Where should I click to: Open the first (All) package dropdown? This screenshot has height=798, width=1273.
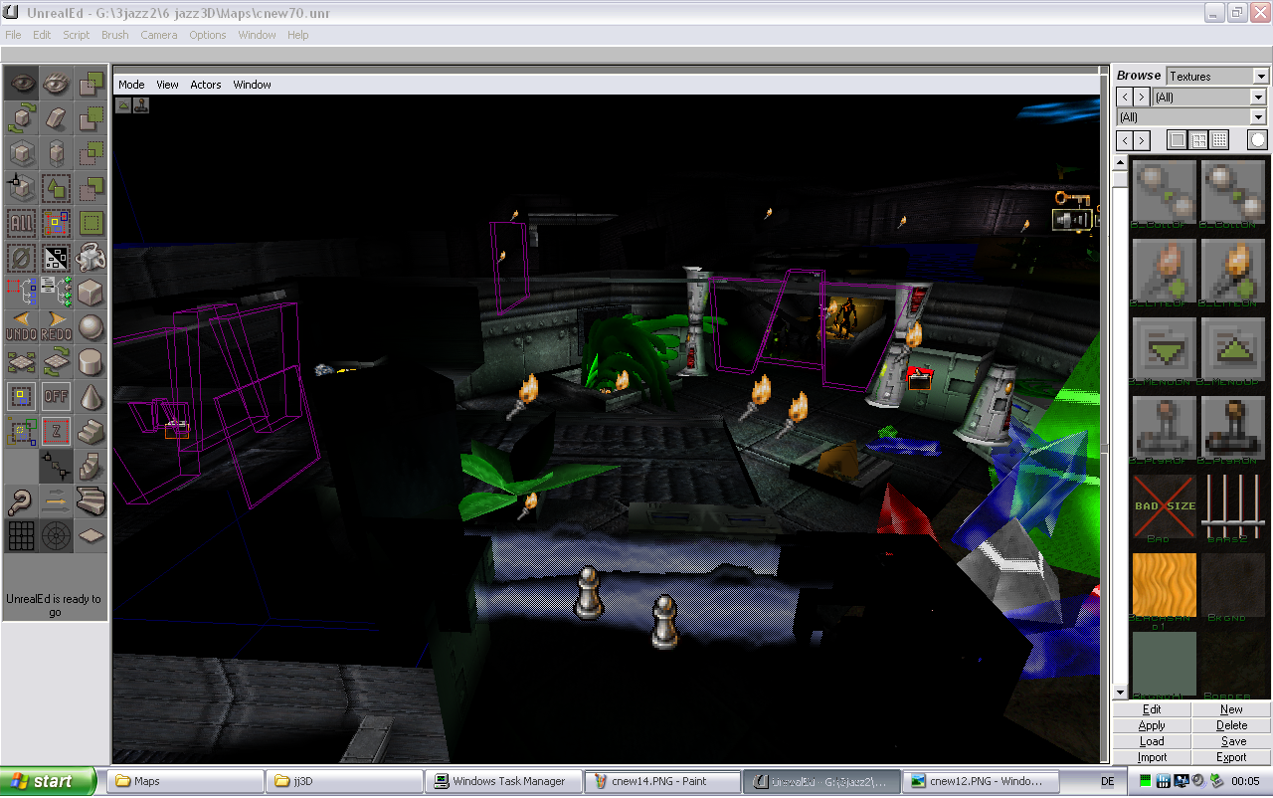[1209, 97]
